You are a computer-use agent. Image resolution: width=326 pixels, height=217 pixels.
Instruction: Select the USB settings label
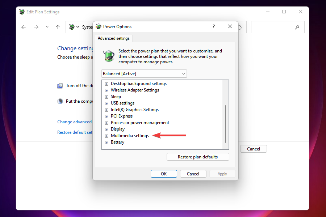click(122, 103)
